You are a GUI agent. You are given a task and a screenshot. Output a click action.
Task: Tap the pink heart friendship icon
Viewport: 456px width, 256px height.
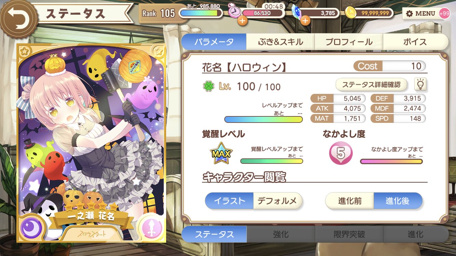[341, 154]
